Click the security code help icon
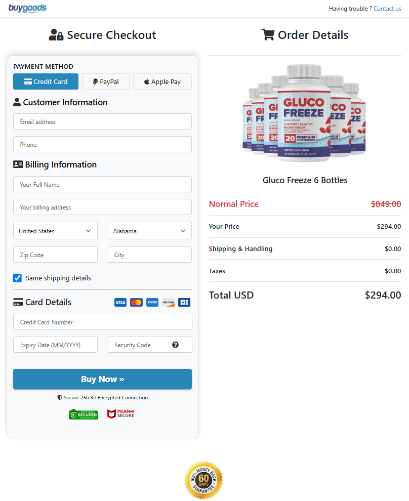 pyautogui.click(x=175, y=345)
